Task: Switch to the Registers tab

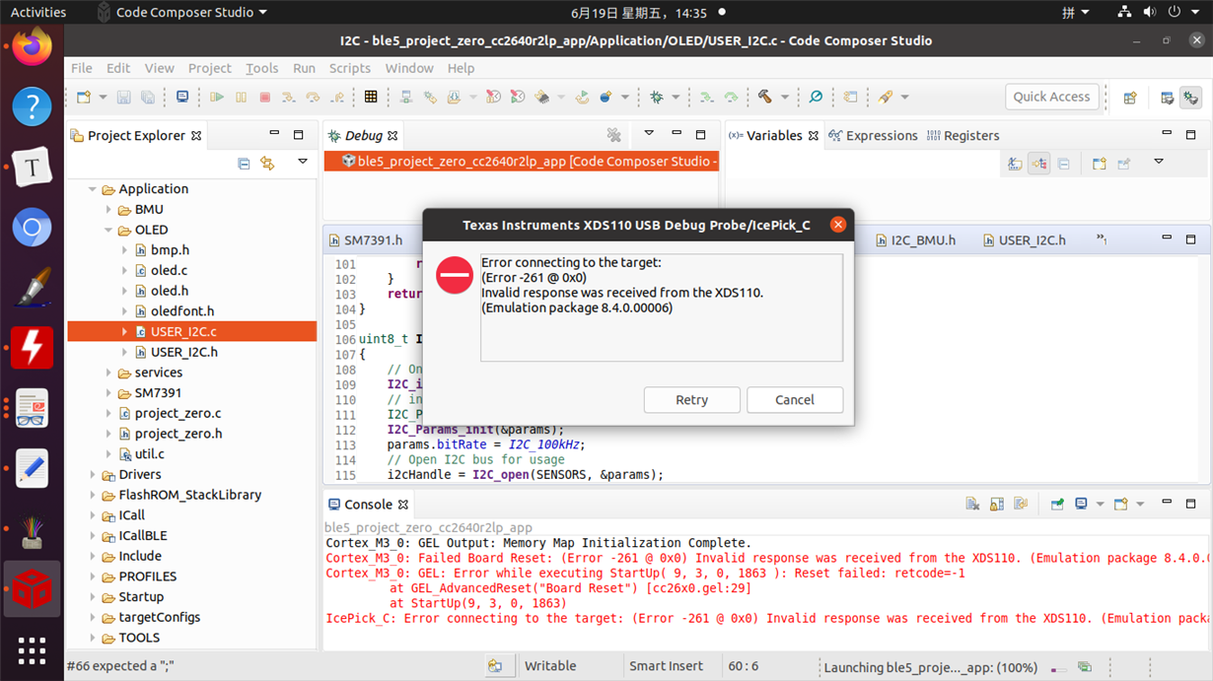Action: [963, 136]
